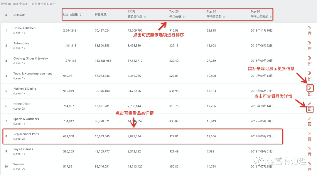Click the double-chevron icon in Kitchen & Dining row

coord(309,88)
